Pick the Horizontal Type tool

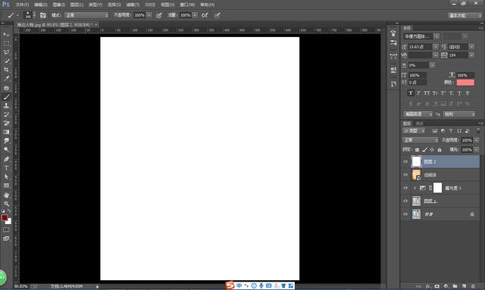pos(6,168)
